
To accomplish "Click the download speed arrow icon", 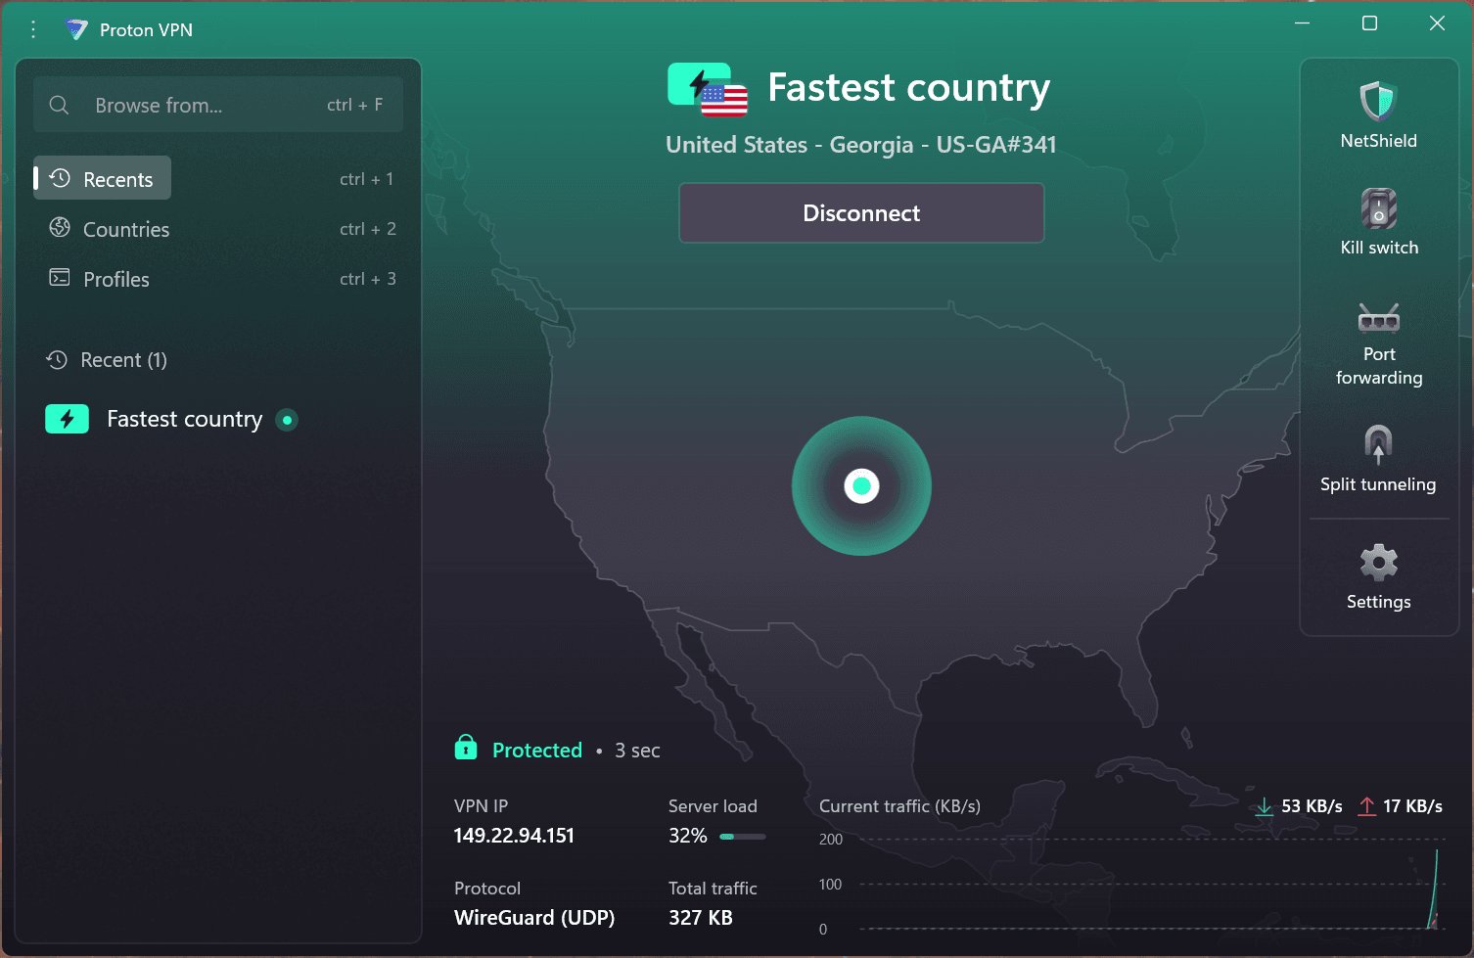I will 1264,806.
